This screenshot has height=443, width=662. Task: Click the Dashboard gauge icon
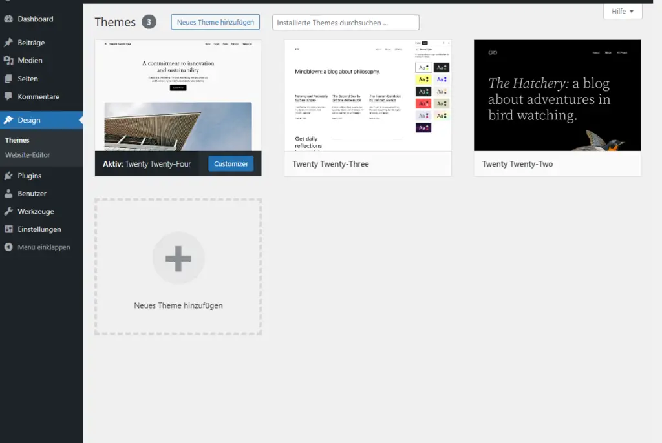point(8,19)
